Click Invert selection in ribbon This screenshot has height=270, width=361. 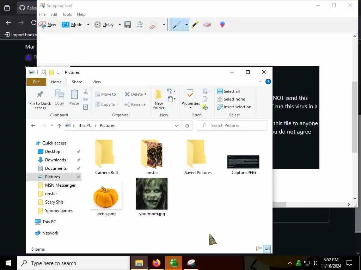[x=234, y=107]
